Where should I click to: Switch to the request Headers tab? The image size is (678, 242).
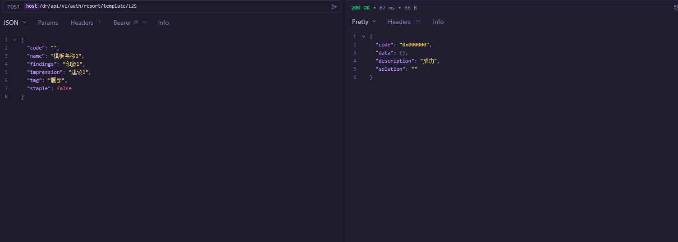point(82,23)
